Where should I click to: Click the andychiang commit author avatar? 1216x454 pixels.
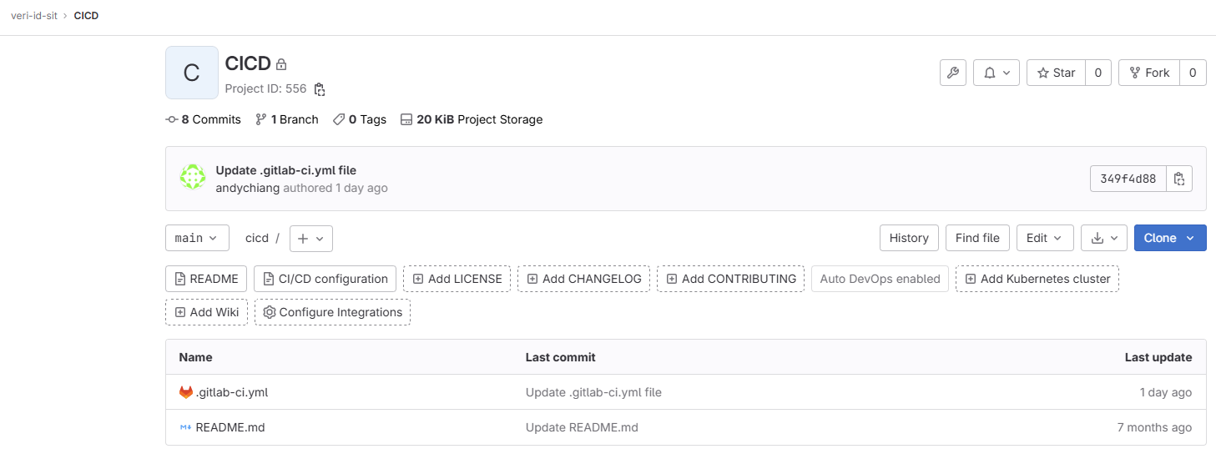(x=193, y=179)
